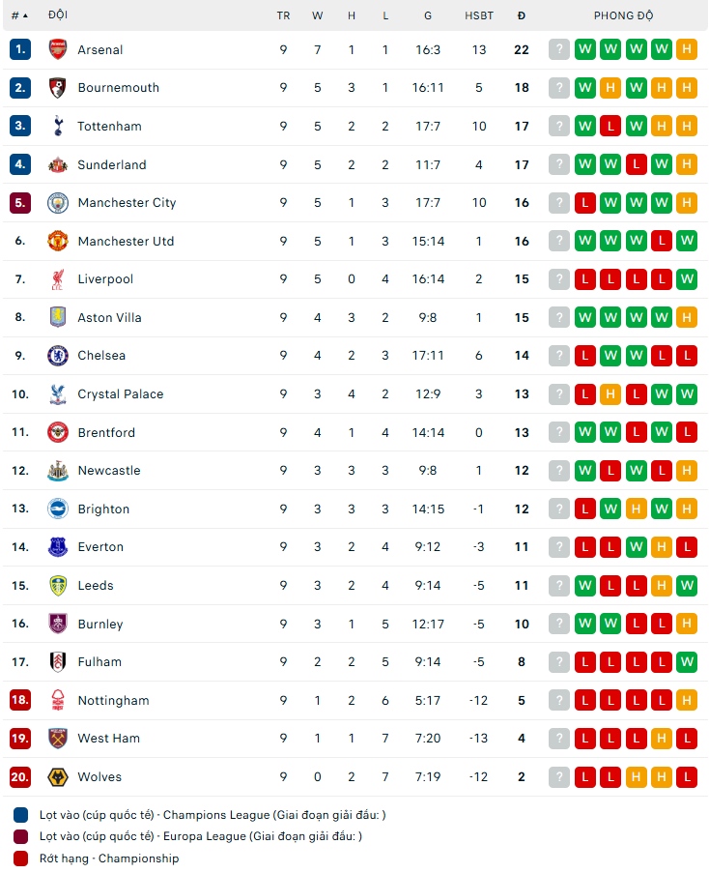709x873 pixels.
Task: Open the Crystal Palace team link
Action: point(121,394)
